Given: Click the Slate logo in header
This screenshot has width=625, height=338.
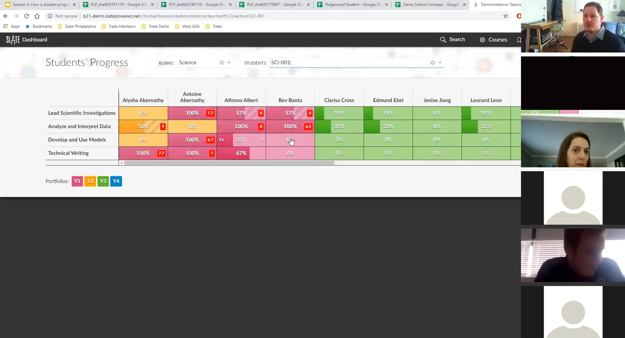Looking at the screenshot, I should (x=13, y=40).
